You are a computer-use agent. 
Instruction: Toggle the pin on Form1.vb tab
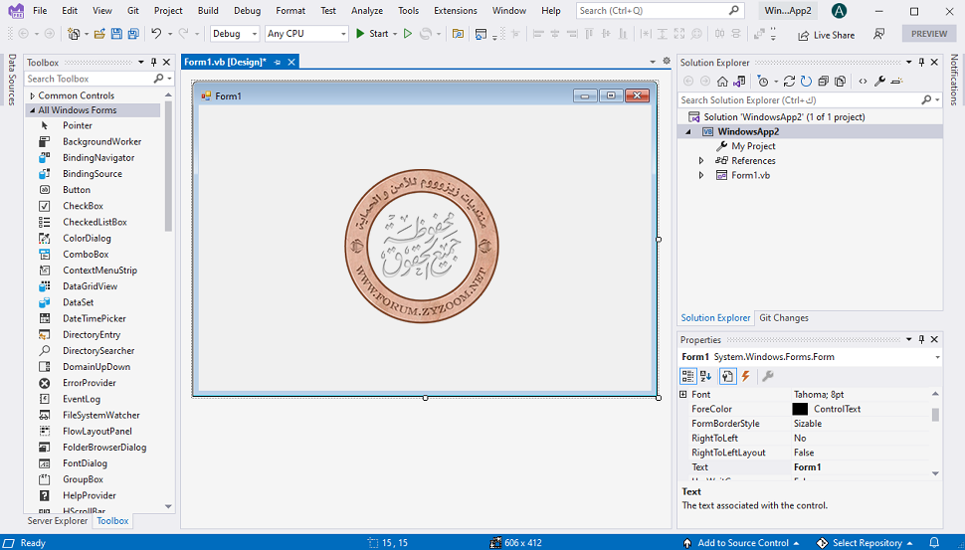pyautogui.click(x=278, y=62)
